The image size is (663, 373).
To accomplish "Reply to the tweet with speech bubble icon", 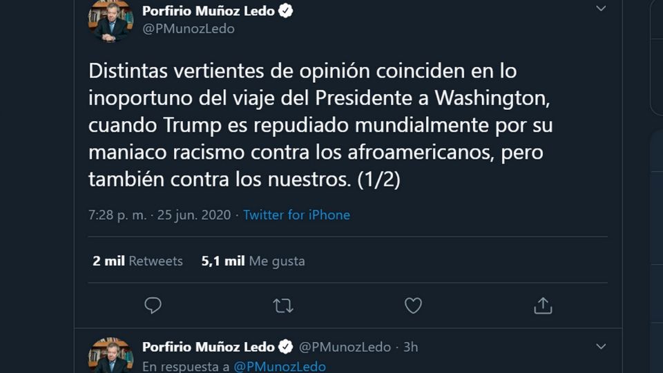I will tap(153, 305).
